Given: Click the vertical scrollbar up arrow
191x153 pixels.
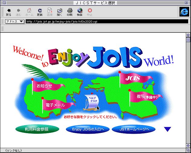Looking at the screenshot, I should click(x=188, y=35).
